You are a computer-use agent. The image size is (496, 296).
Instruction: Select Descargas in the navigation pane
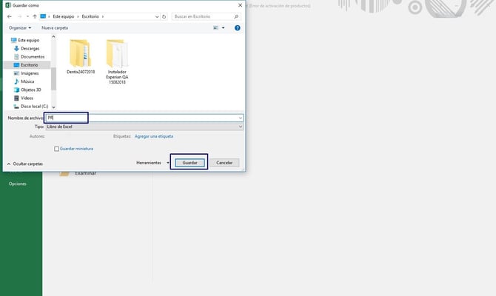click(x=30, y=48)
